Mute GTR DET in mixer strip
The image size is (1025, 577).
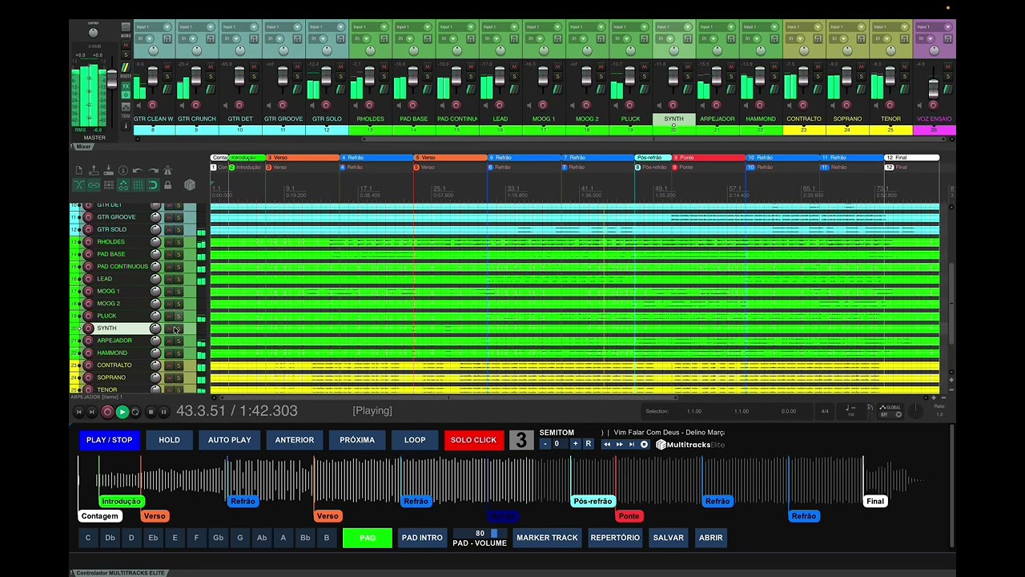click(x=254, y=67)
